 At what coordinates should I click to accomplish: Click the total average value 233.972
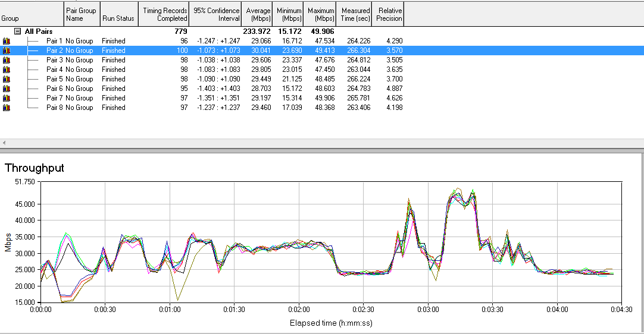tap(257, 31)
